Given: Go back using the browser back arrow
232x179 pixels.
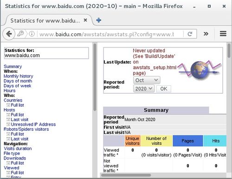Looking at the screenshot, I should click(x=9, y=34).
